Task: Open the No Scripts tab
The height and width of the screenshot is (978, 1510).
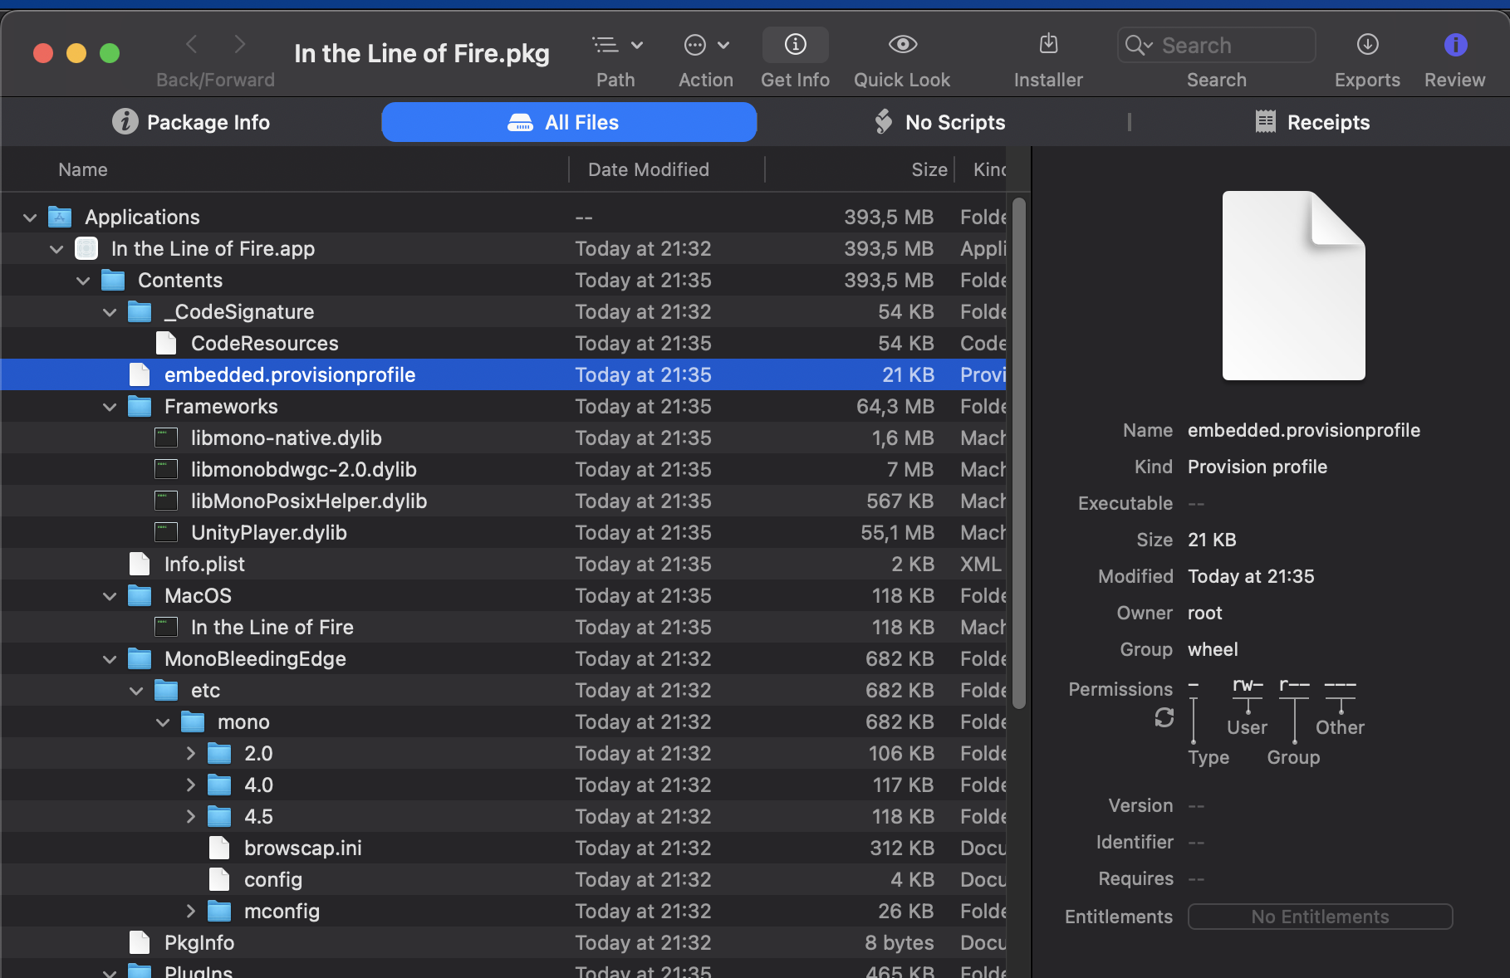Action: [940, 122]
